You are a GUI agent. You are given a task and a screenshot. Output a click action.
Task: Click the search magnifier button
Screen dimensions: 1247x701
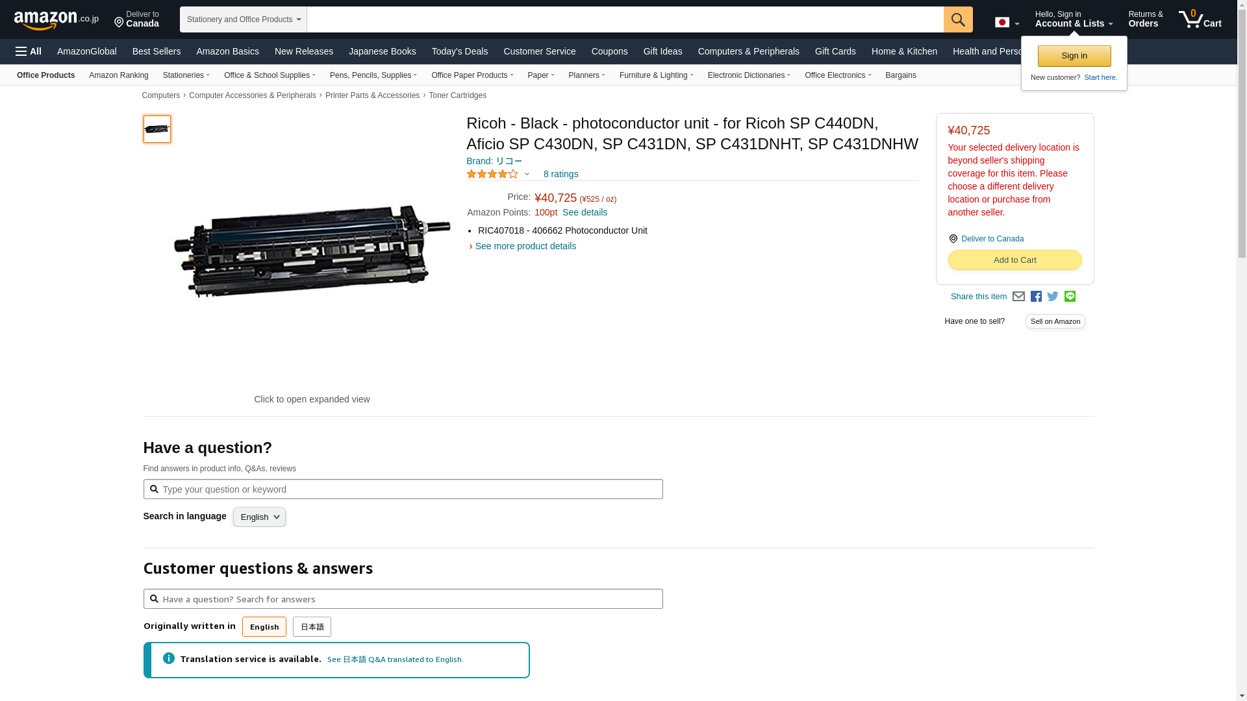(x=958, y=19)
